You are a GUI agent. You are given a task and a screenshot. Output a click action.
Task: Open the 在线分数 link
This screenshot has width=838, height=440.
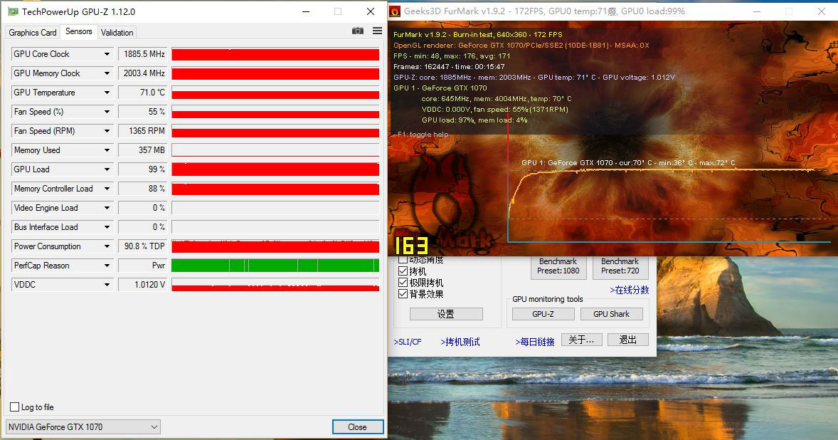(x=630, y=290)
